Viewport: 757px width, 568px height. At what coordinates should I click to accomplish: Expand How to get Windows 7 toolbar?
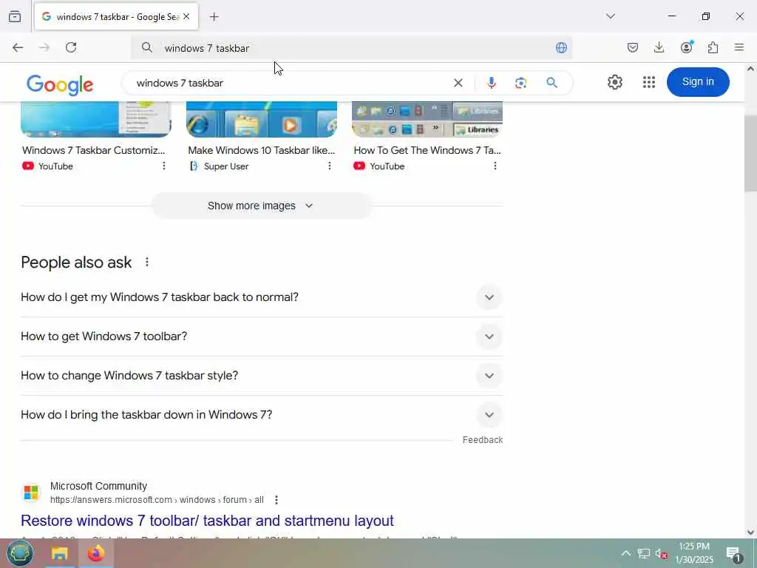(x=262, y=337)
